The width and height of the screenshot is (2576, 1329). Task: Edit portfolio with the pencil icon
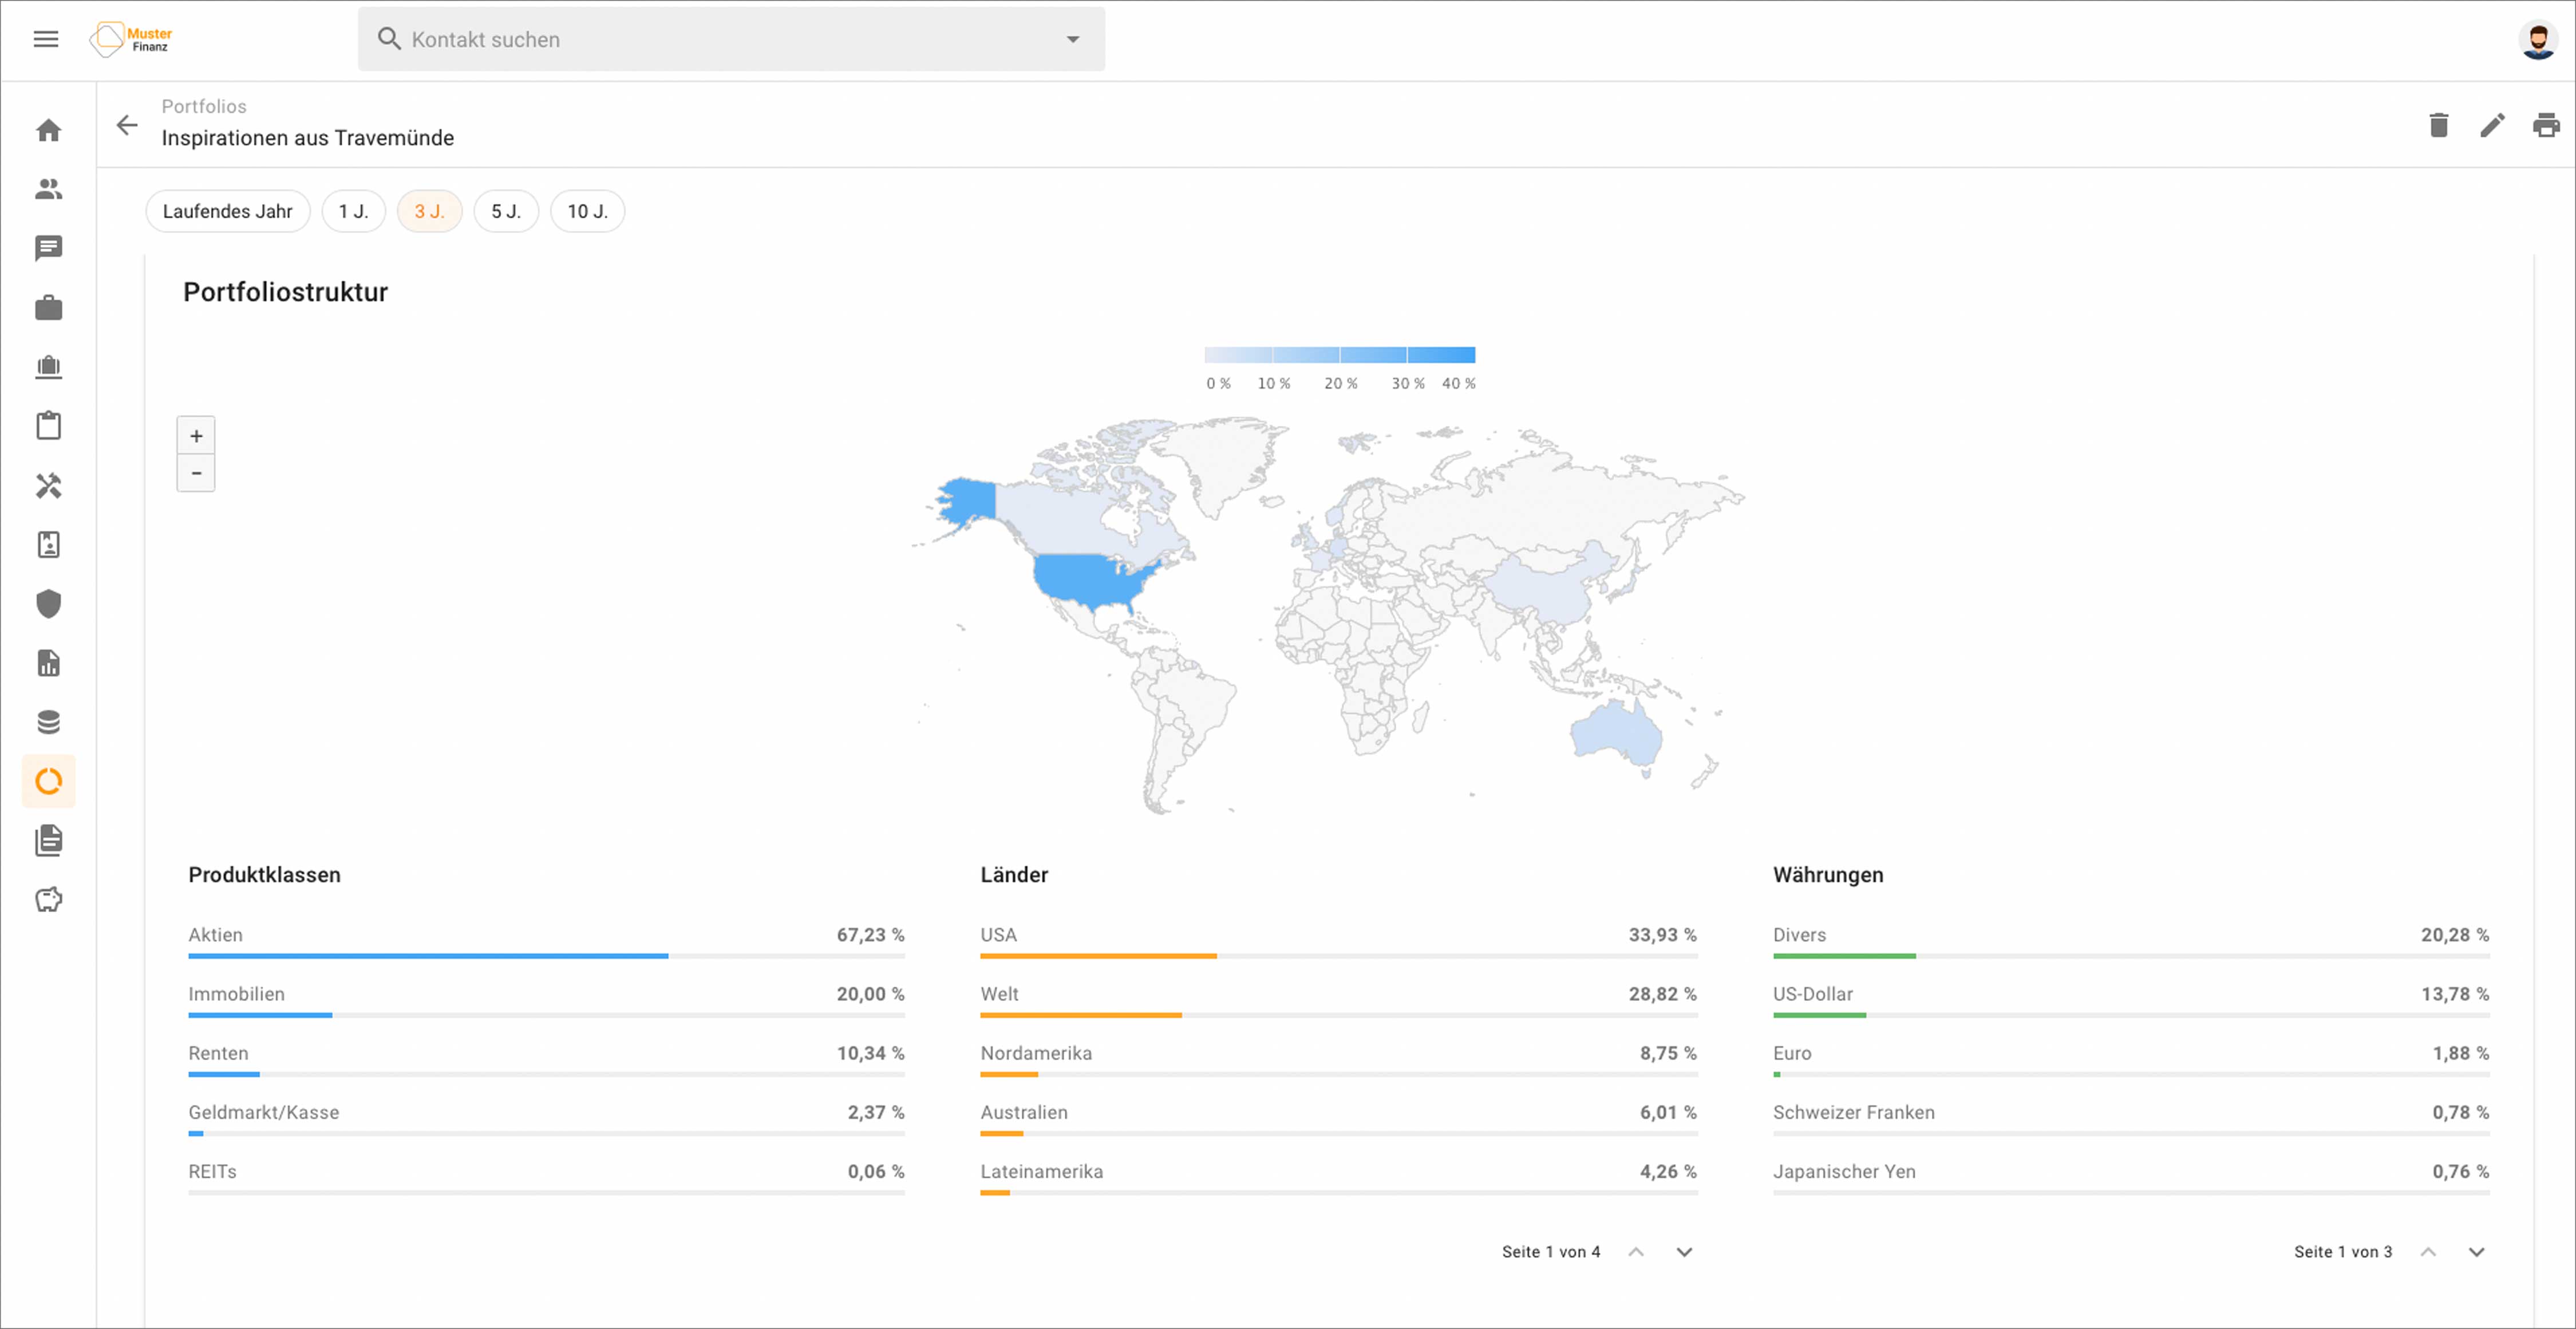tap(2492, 125)
